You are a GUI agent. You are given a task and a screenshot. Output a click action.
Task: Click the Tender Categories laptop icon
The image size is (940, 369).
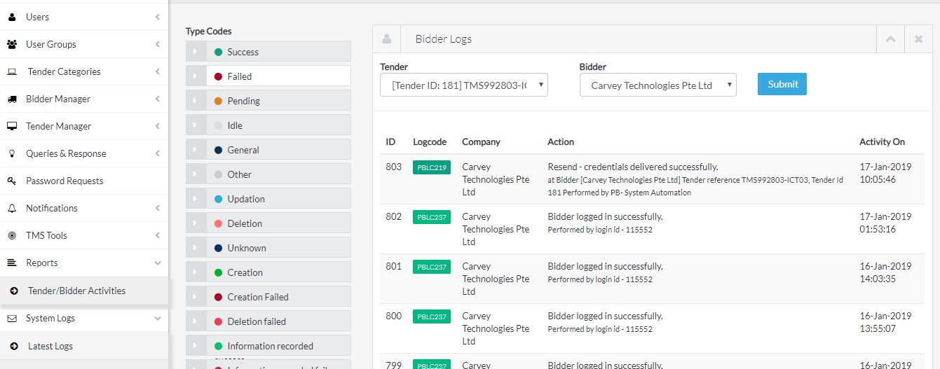[x=12, y=71]
